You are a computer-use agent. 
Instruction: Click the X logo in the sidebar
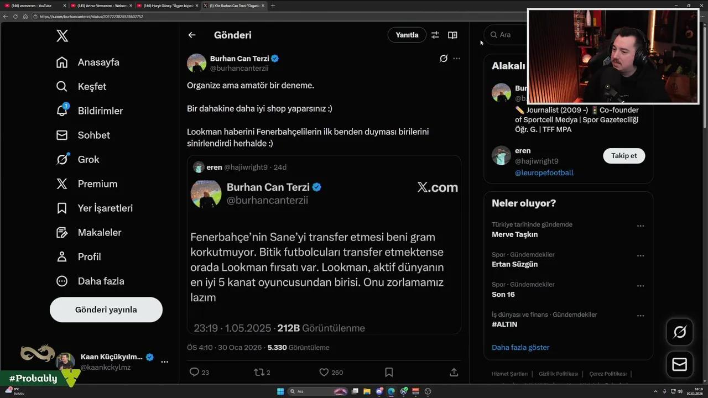[62, 36]
